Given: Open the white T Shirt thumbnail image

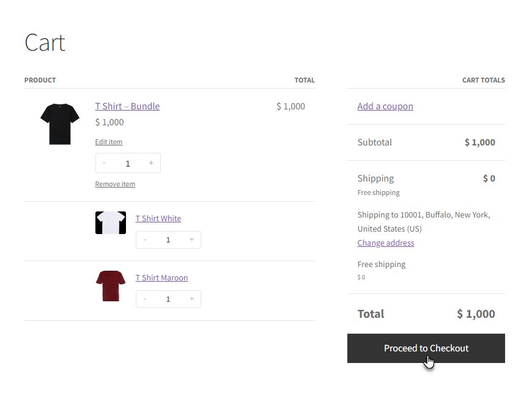Looking at the screenshot, I should 111,222.
